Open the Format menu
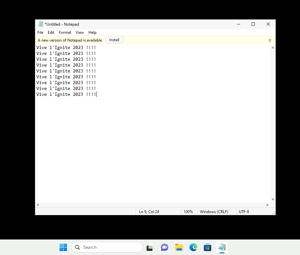The height and width of the screenshot is (255, 300). (x=65, y=32)
